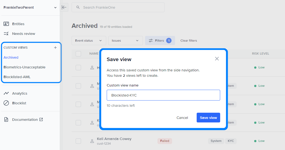Tick the checkbox in the first entity row

78,68
